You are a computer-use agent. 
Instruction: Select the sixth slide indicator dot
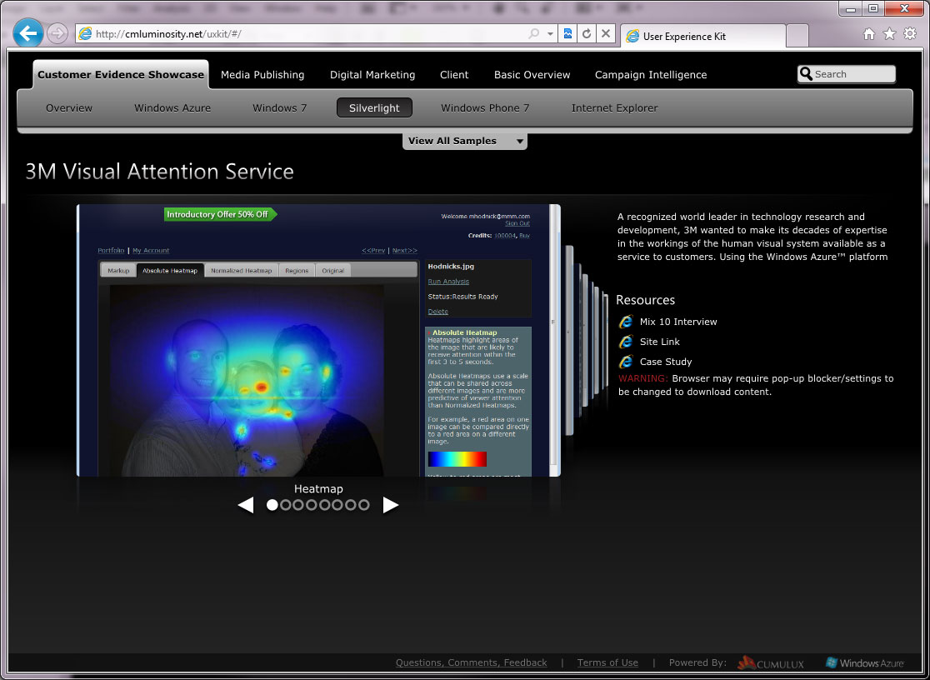tap(337, 505)
